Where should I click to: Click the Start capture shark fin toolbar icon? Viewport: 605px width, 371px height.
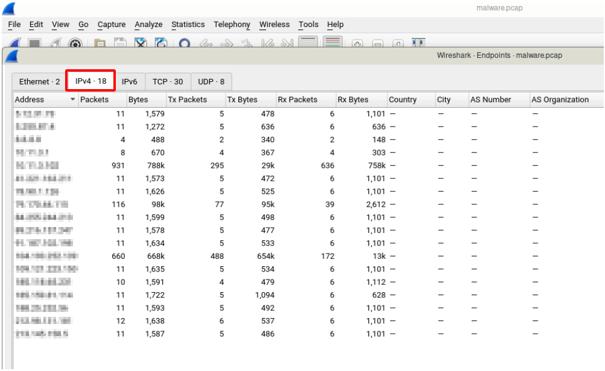(14, 42)
